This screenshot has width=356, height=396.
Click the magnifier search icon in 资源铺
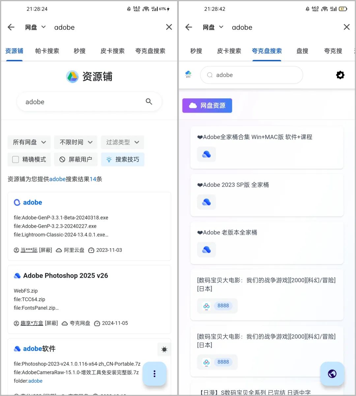pyautogui.click(x=149, y=102)
